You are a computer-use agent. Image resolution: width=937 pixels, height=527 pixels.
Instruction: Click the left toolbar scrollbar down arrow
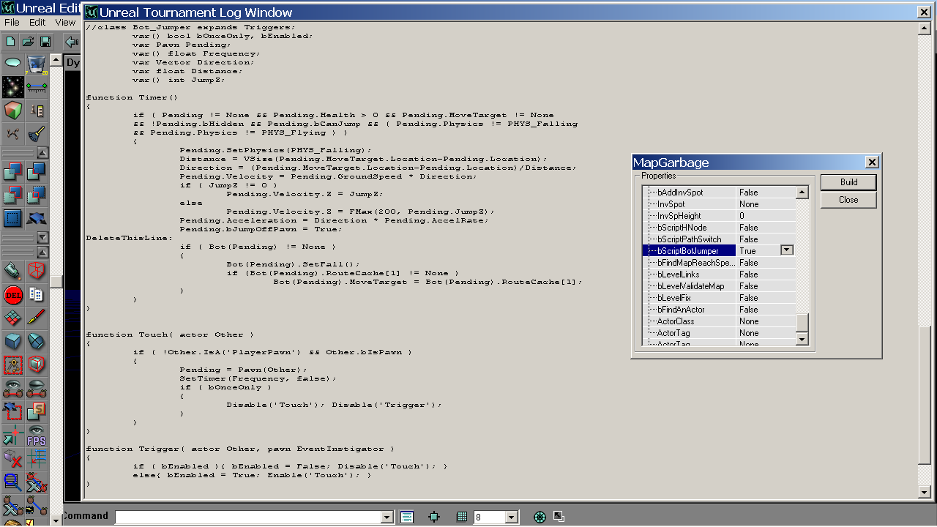[x=56, y=519]
